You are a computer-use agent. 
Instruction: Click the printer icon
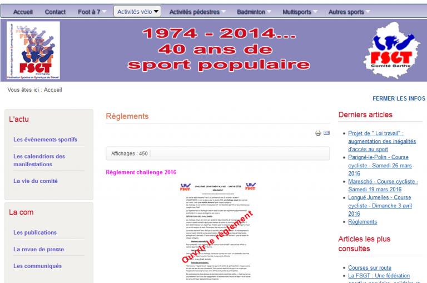pos(318,133)
